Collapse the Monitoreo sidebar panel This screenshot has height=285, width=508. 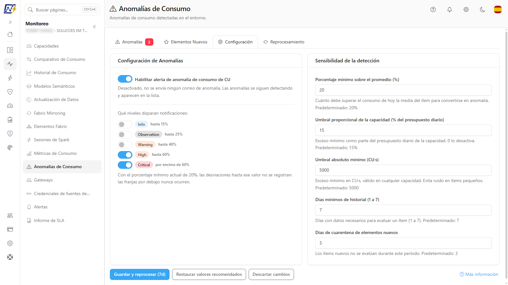94,27
